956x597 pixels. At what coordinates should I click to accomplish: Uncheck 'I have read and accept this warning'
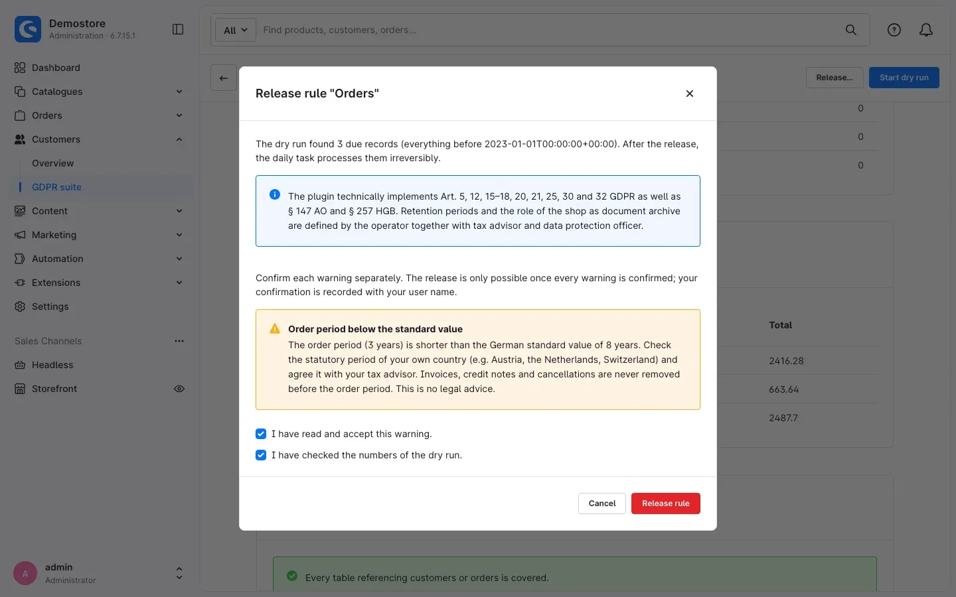click(261, 434)
